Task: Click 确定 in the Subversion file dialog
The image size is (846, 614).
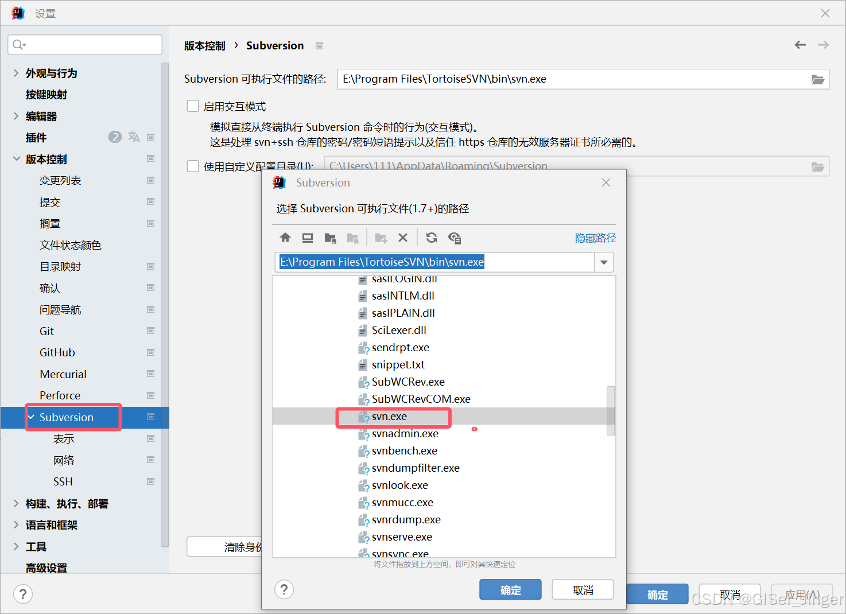Action: [510, 590]
